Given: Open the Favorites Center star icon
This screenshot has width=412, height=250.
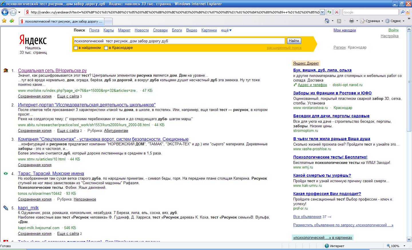Looking at the screenshot, I should click(x=4, y=21).
